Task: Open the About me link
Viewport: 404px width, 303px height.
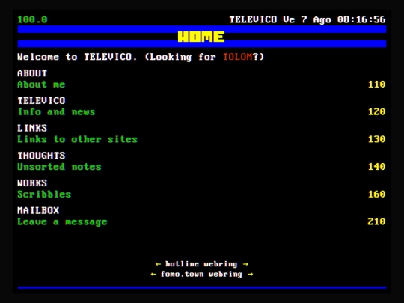Action: click(x=41, y=85)
